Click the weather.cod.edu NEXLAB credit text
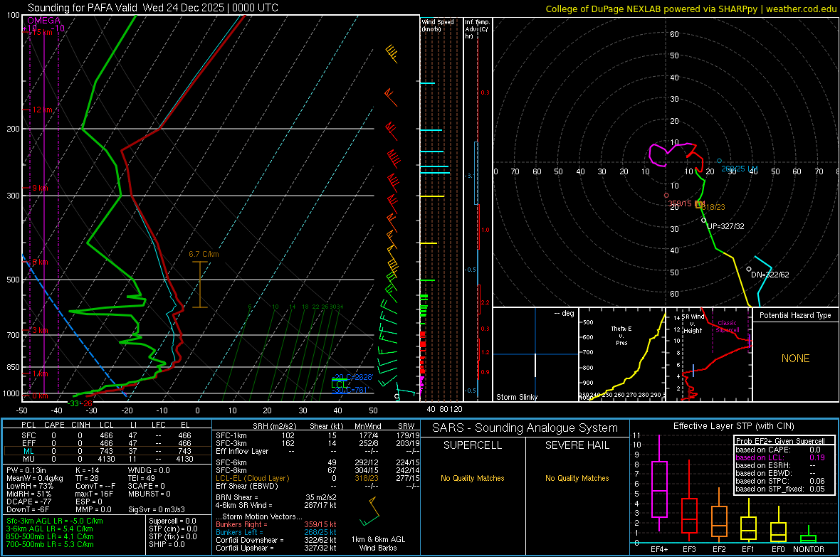The height and width of the screenshot is (557, 840). tap(691, 9)
